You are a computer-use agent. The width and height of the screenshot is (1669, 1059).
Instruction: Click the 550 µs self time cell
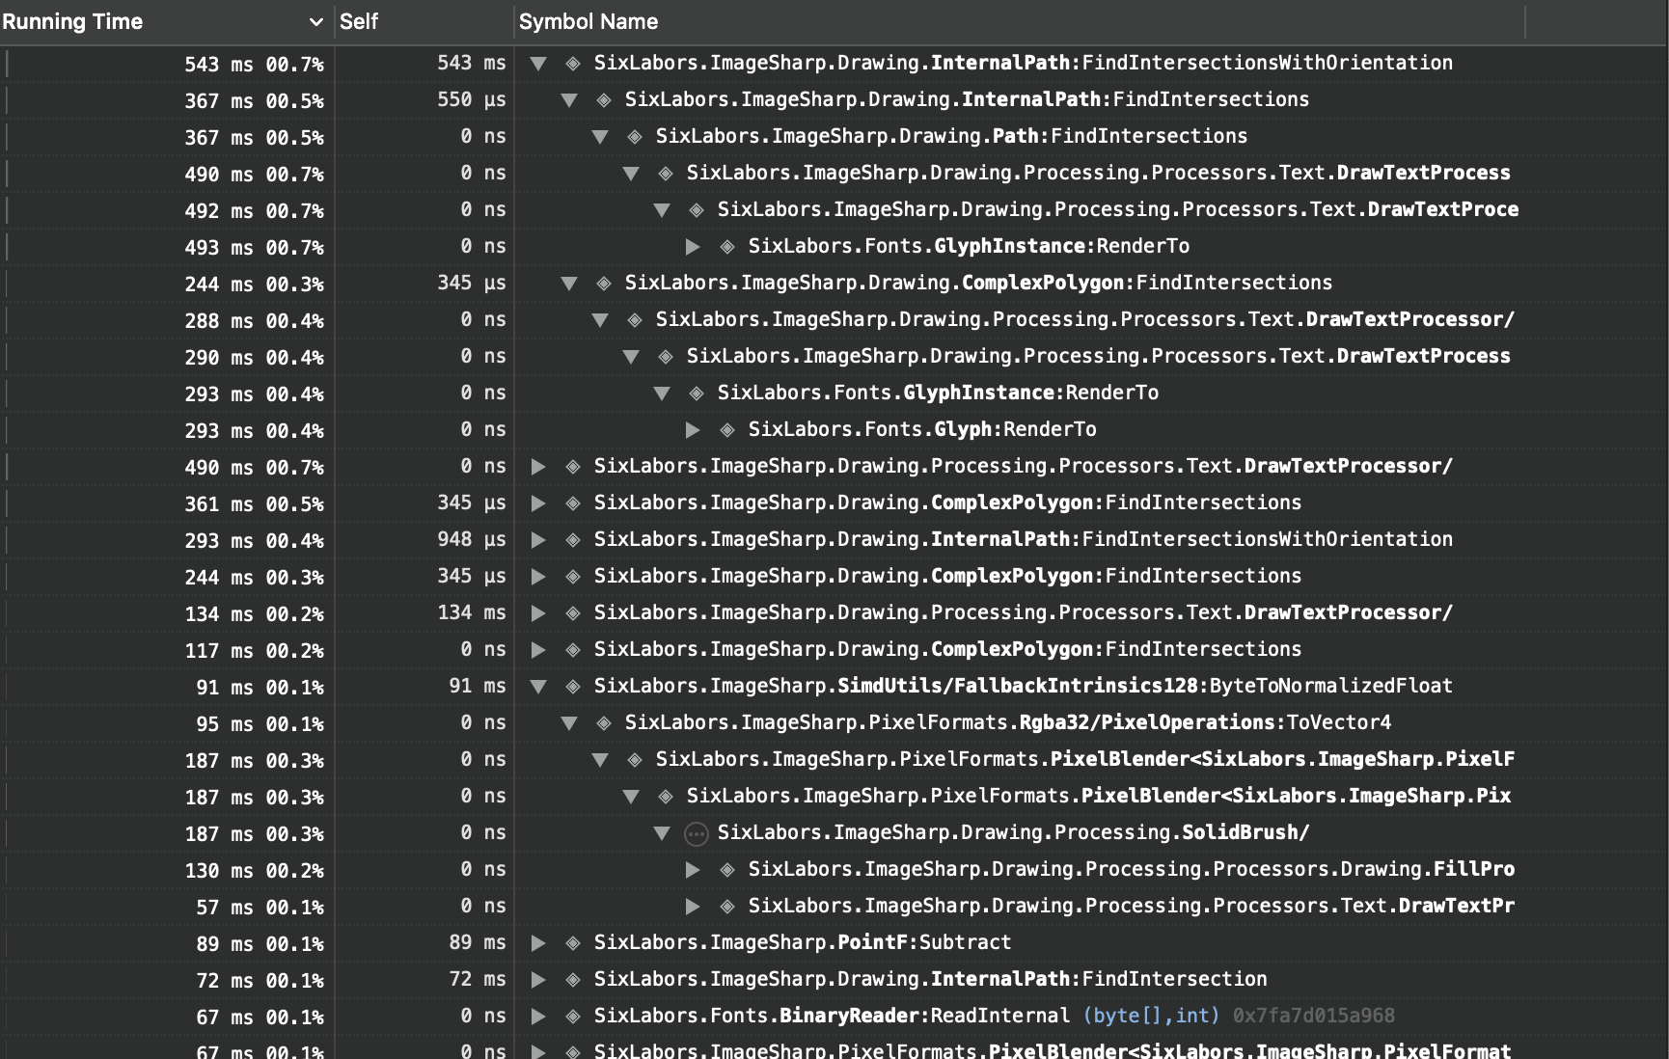472,99
